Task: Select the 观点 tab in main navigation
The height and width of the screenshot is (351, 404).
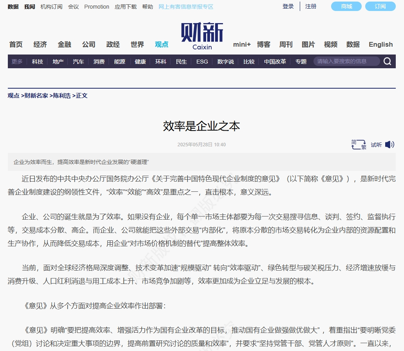Action: pos(161,44)
